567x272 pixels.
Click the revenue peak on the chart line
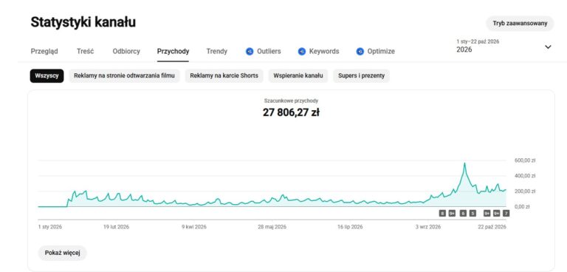point(464,163)
